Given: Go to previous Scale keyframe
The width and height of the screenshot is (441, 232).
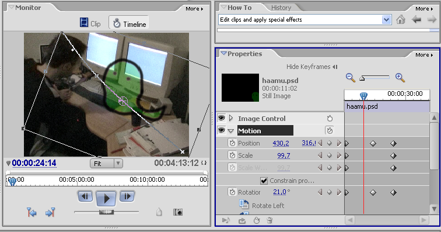Looking at the screenshot, I should point(320,155).
